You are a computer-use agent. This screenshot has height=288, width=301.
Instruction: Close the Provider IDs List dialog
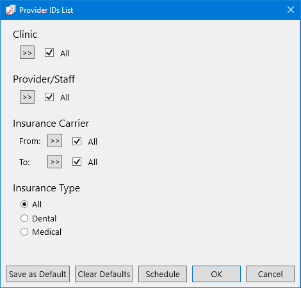click(x=291, y=10)
